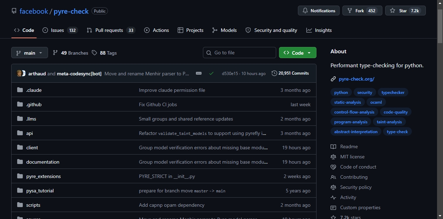Image resolution: width=443 pixels, height=219 pixels.
Task: Open the documentation folder
Action: 43,162
